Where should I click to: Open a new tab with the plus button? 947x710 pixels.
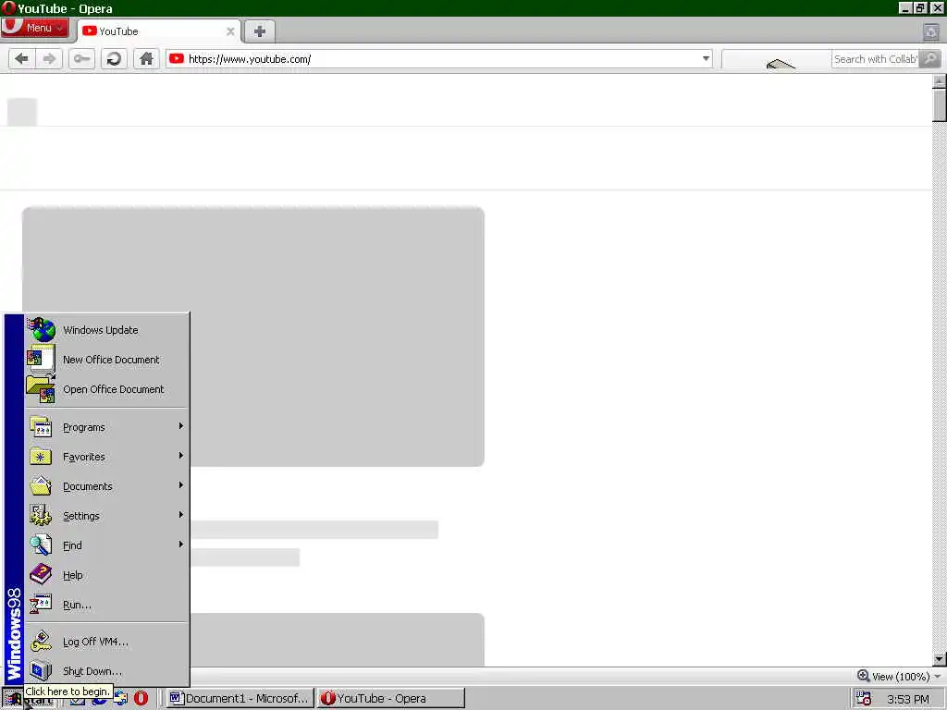tap(260, 31)
